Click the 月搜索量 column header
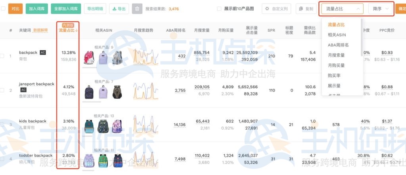This screenshot has height=175, width=406. pyautogui.click(x=202, y=30)
